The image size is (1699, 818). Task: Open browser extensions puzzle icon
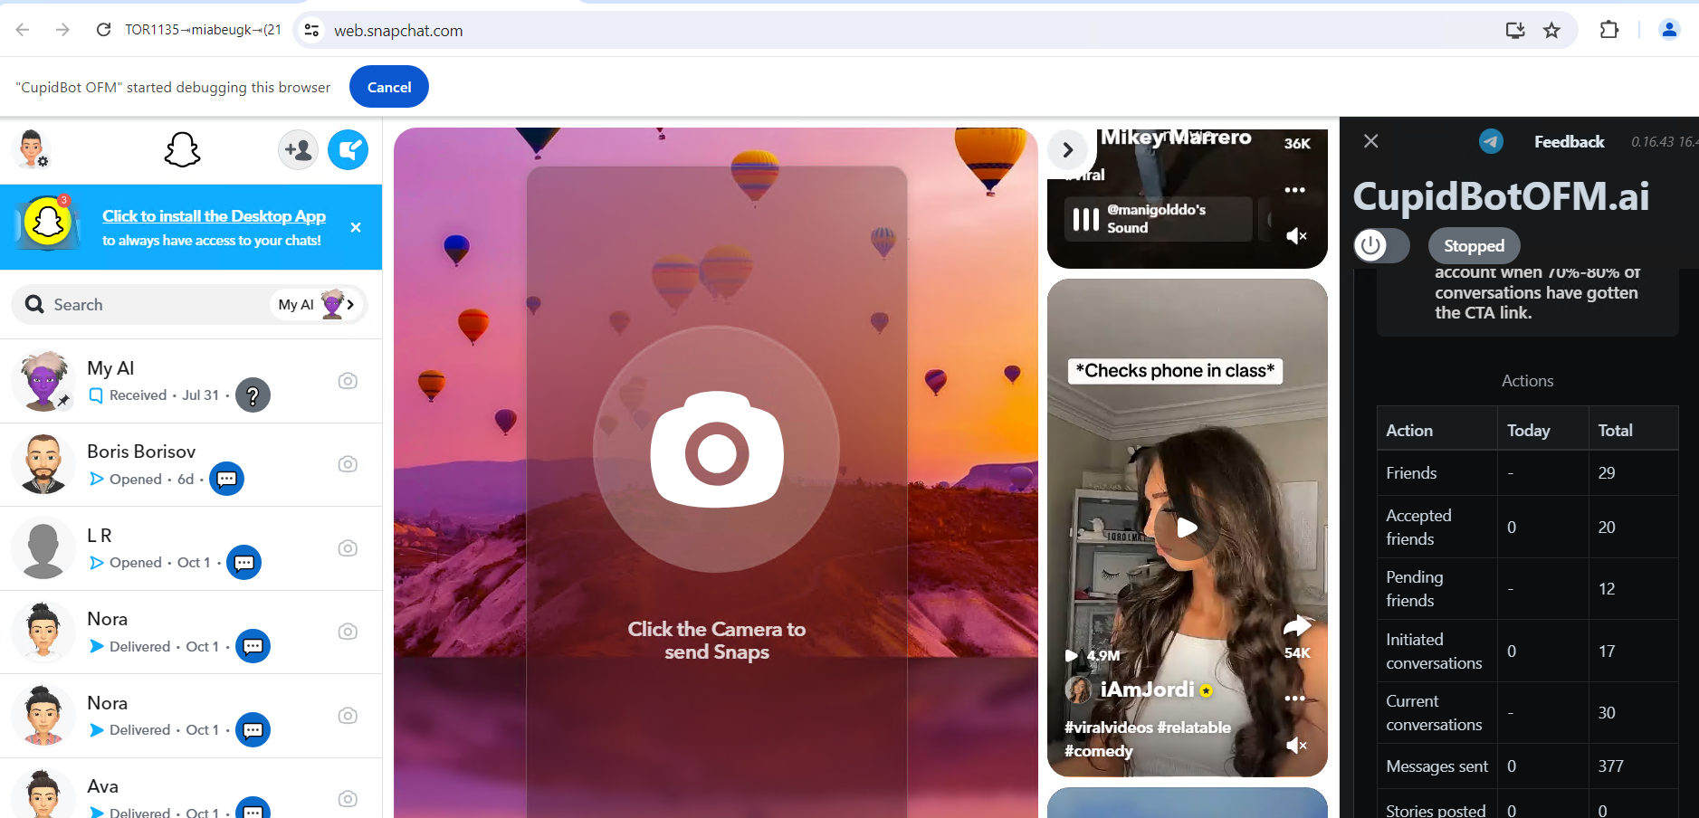(x=1608, y=30)
